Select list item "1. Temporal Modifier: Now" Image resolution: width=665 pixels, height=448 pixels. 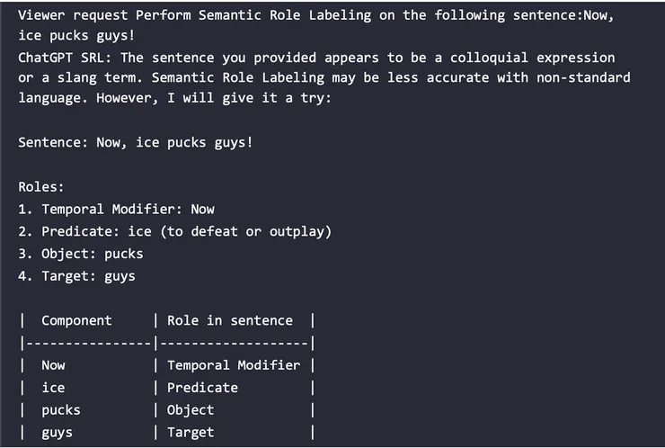(116, 210)
